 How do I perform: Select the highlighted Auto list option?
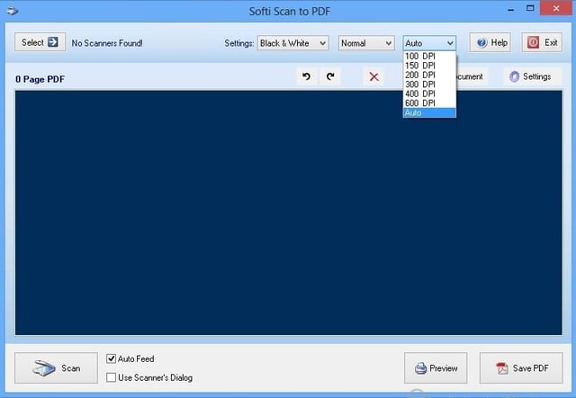pos(429,112)
